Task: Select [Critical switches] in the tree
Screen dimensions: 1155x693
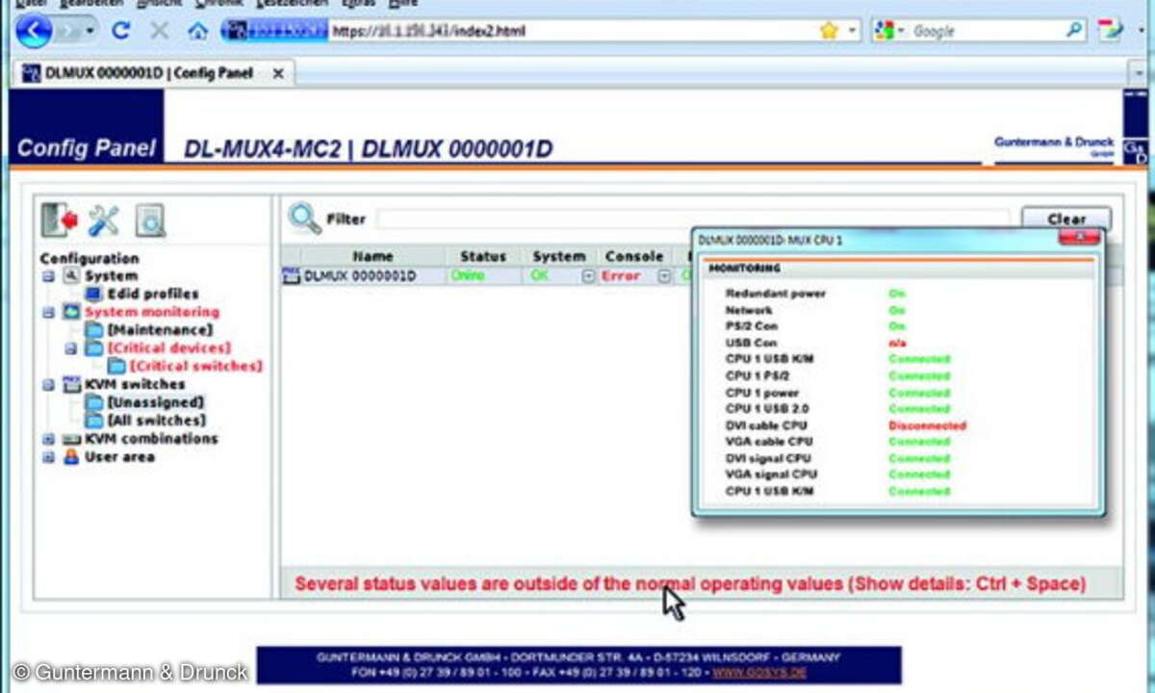Action: (x=196, y=366)
